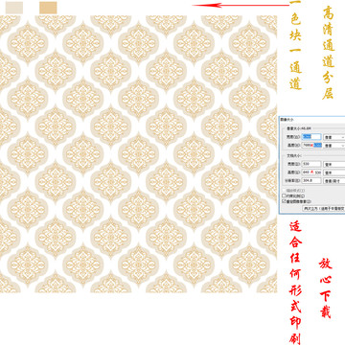Click the document width field showing 530
This screenshot has height=345, width=345.
point(311,164)
